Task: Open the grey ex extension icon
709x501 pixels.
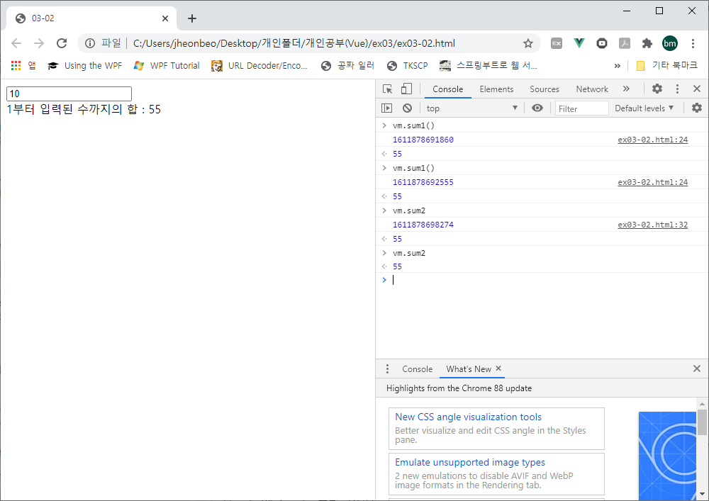Action: pos(557,43)
